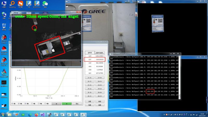Open File Explorer from the taskbar
The image size is (208, 117).
point(9,115)
